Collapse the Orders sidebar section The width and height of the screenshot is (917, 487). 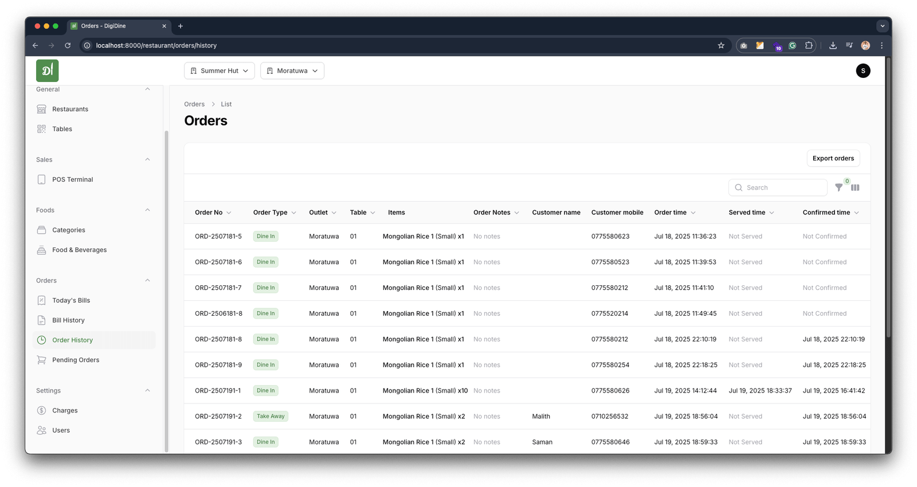pyautogui.click(x=147, y=280)
